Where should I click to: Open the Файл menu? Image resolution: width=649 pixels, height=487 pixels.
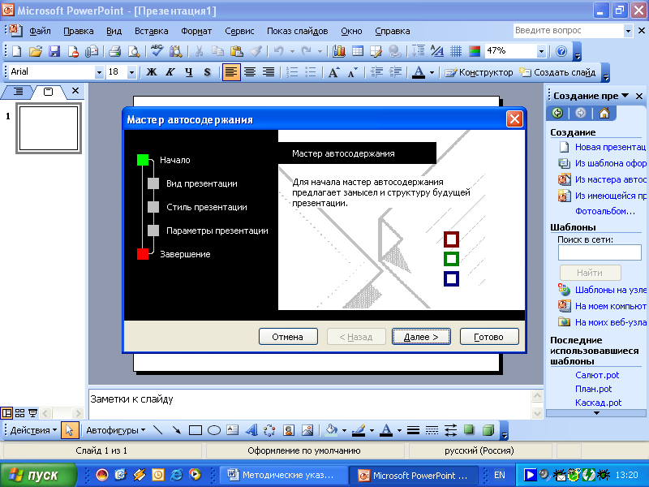40,31
